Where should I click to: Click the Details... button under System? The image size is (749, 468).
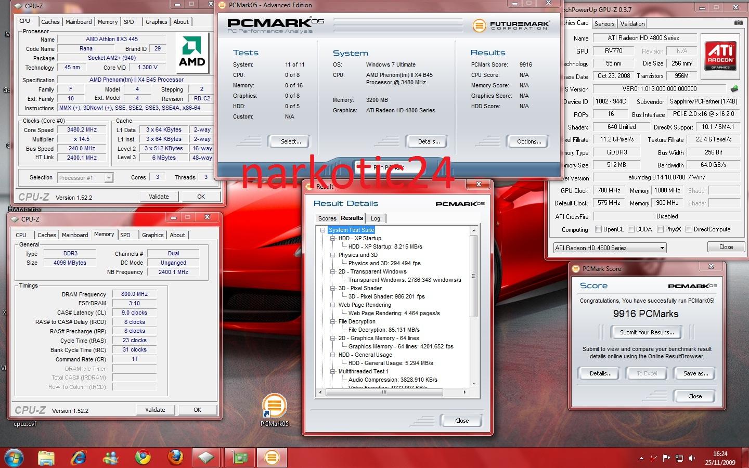[x=429, y=141]
